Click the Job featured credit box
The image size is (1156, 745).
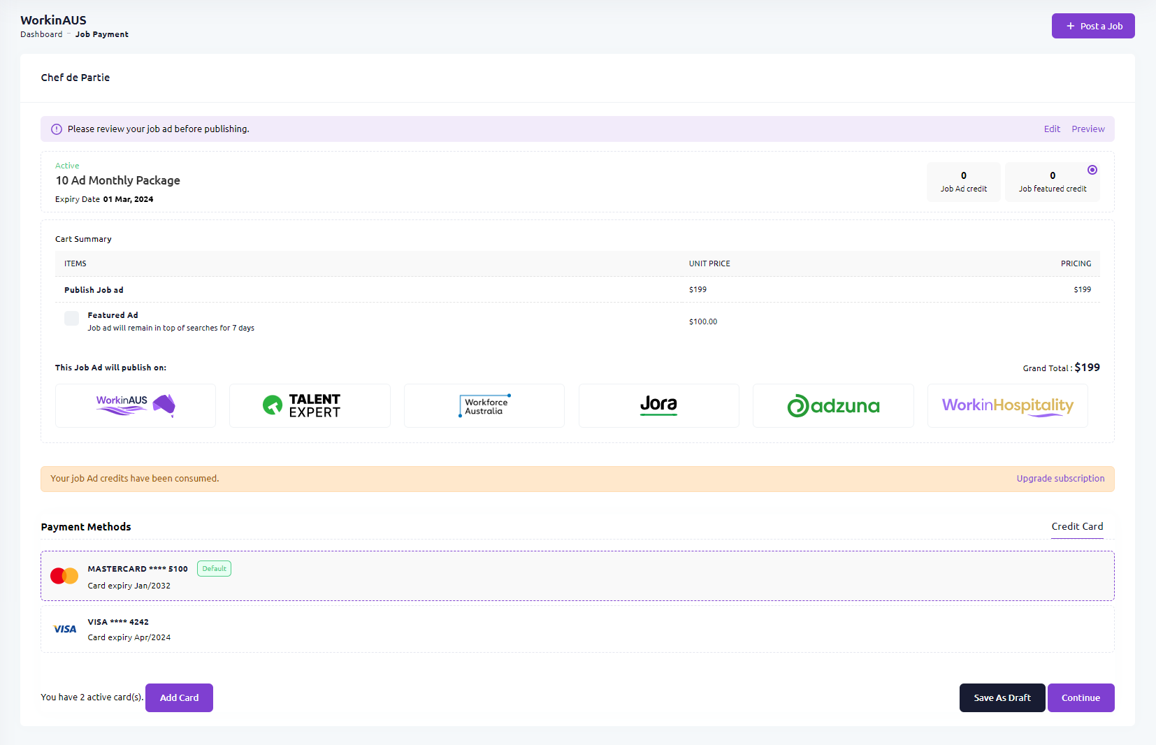click(x=1053, y=182)
